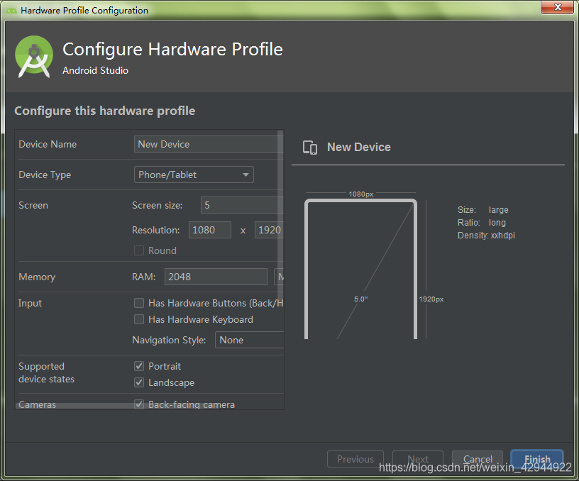Open the Navigation Style dropdown
This screenshot has width=579, height=481.
point(249,340)
